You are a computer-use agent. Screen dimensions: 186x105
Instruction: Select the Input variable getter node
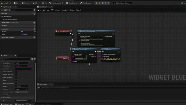(63, 58)
